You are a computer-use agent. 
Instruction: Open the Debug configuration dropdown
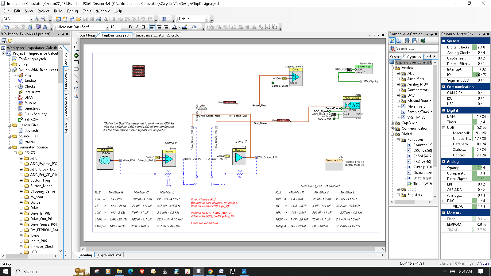point(207,19)
